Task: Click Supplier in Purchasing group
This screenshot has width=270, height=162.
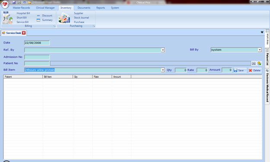Action: pos(79,13)
